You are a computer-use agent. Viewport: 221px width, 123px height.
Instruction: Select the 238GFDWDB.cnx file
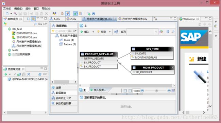click(27, 37)
